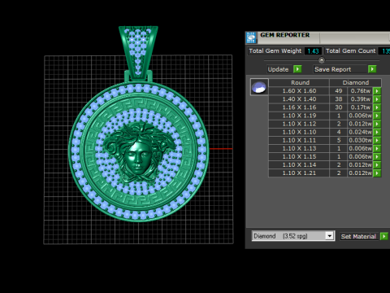Click the green arrow for row 1.10 X 1.15
The image size is (390, 293).
(x=377, y=157)
